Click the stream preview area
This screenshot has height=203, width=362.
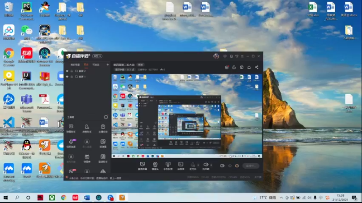coord(187,116)
